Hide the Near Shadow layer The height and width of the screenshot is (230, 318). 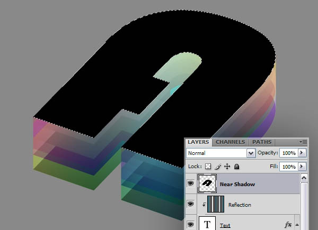pos(190,184)
